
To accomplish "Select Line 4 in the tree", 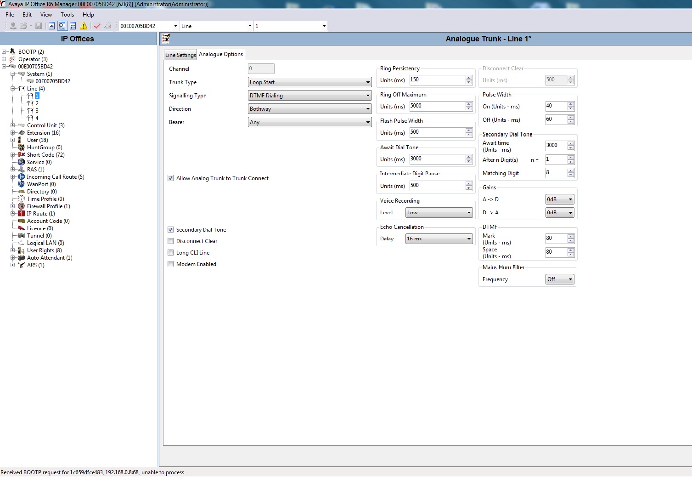I will point(37,118).
